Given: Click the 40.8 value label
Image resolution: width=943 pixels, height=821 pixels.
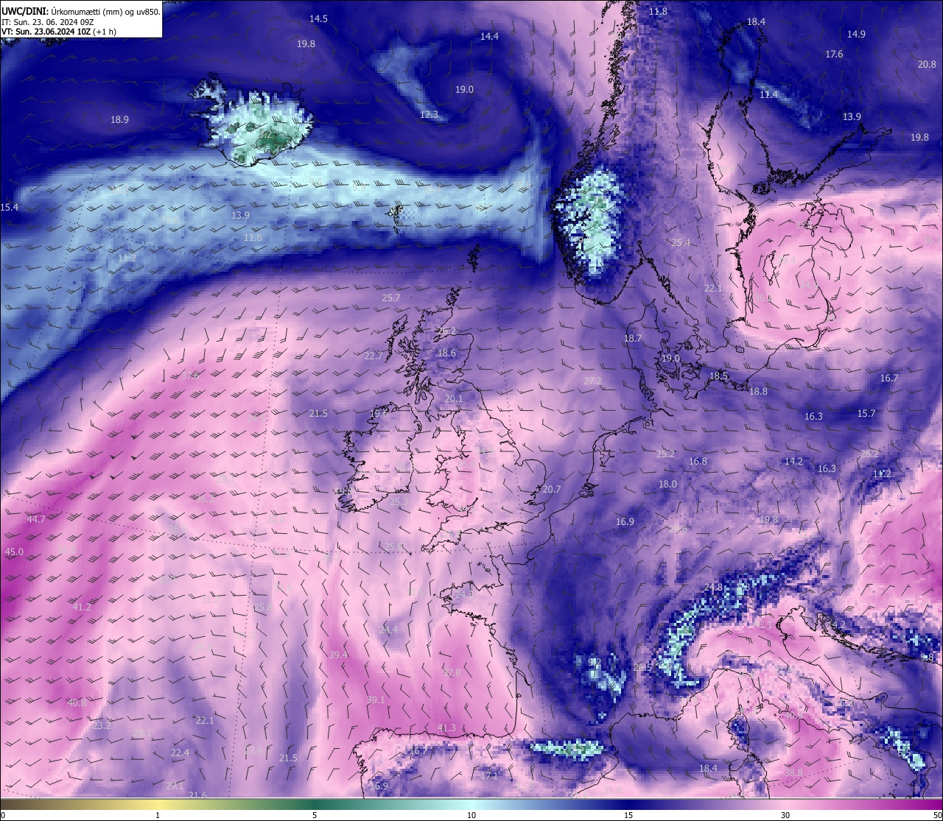Looking at the screenshot, I should pos(77,703).
